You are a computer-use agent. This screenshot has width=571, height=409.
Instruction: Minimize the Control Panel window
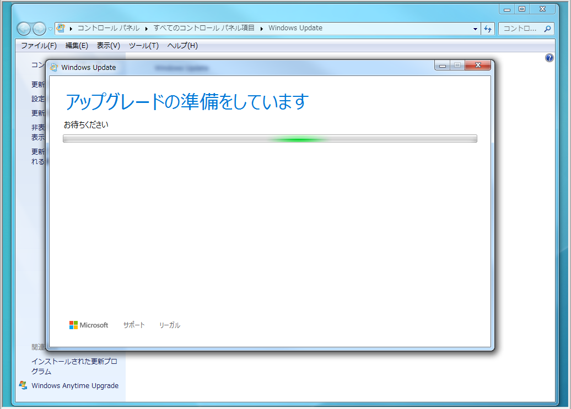click(x=507, y=9)
